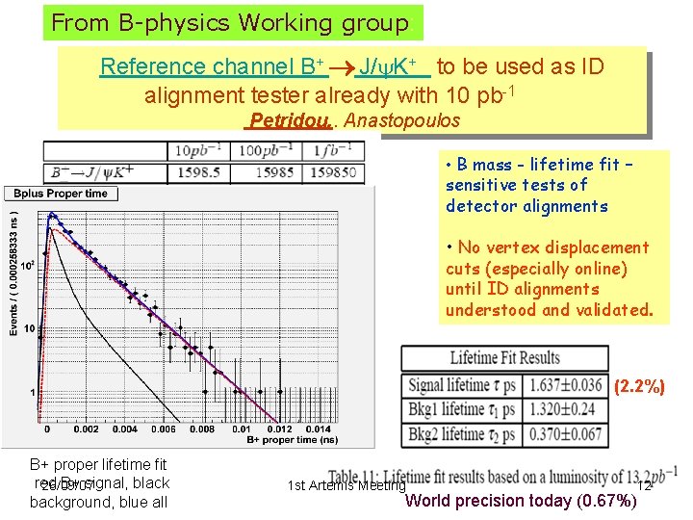Click the slide number '12'

[645, 486]
